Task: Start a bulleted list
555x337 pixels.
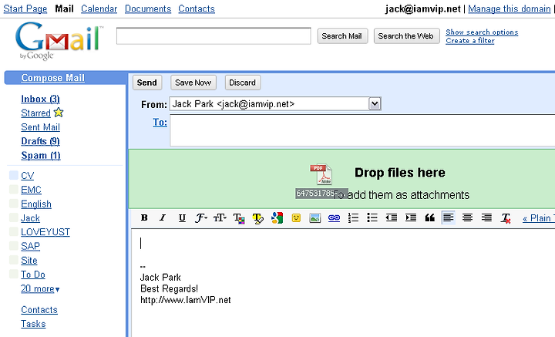Action: pyautogui.click(x=372, y=217)
